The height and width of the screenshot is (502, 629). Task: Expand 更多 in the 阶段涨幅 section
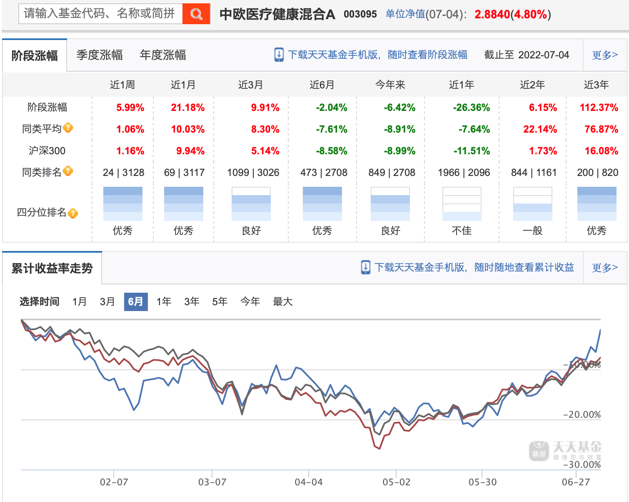pyautogui.click(x=604, y=55)
